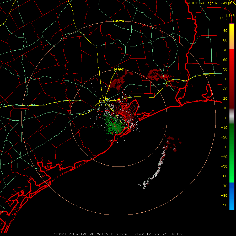Click the 60 value on the velocity scale

[x=225, y=60]
